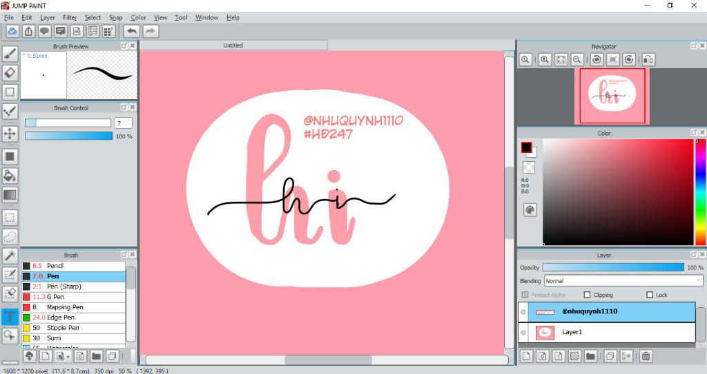The height and width of the screenshot is (374, 707).
Task: Open the File menu
Action: (x=8, y=17)
